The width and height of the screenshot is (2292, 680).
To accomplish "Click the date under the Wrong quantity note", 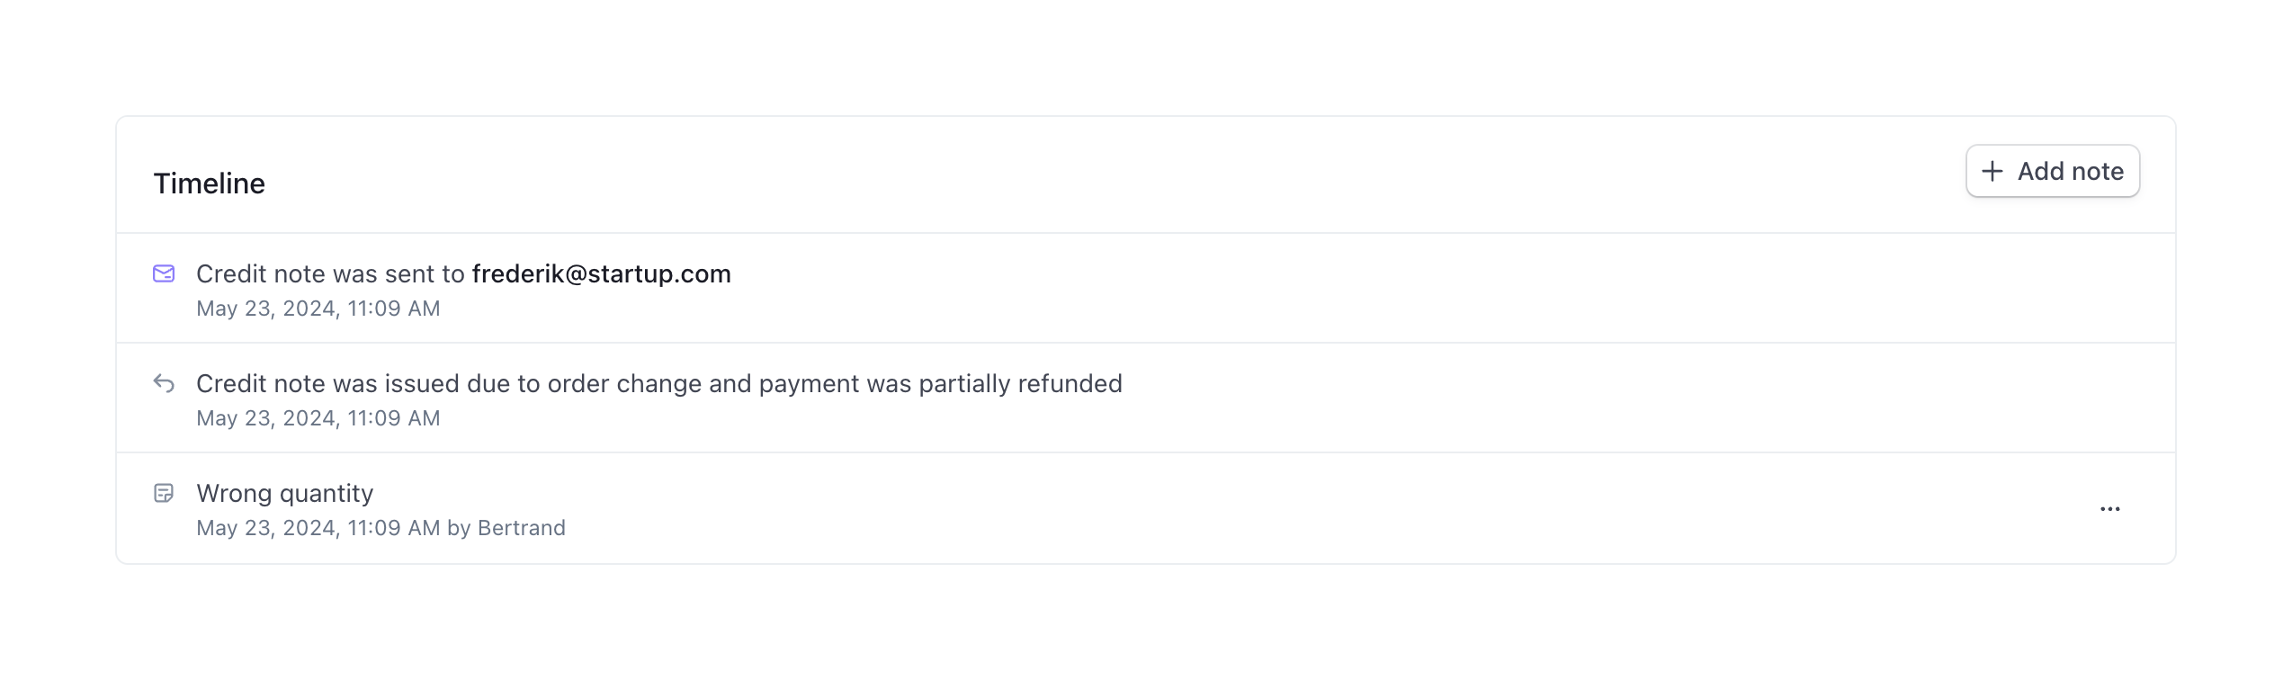I will [318, 528].
